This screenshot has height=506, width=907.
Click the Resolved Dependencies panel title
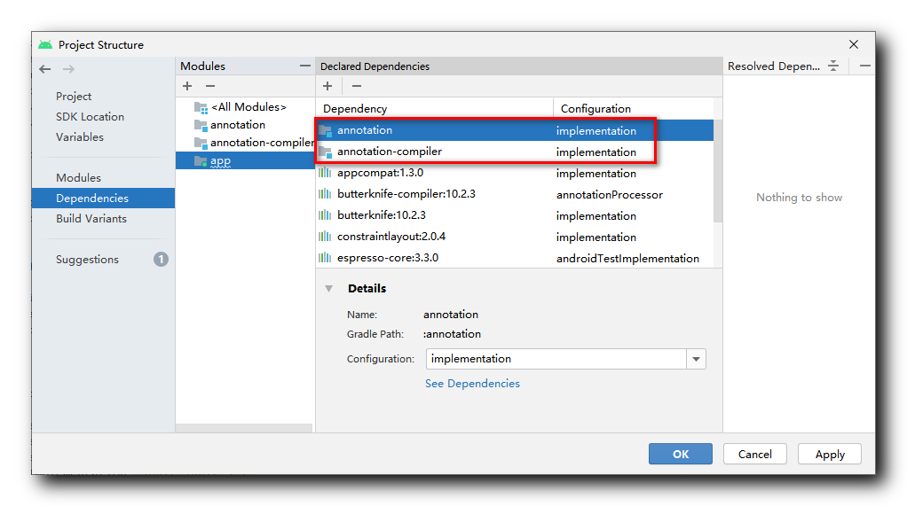tap(773, 66)
